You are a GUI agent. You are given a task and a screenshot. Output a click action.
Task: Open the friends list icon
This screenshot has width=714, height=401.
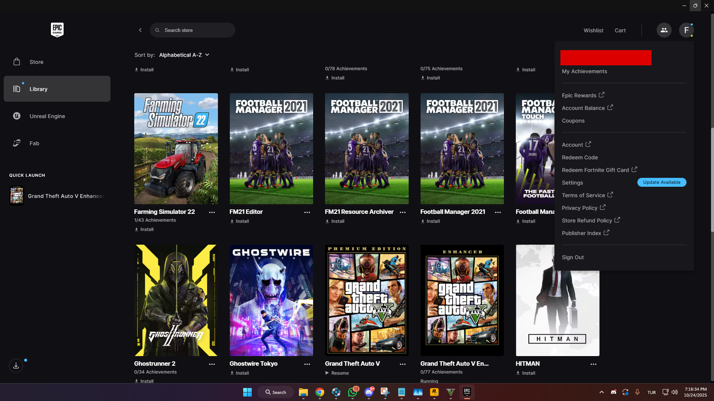click(x=664, y=30)
